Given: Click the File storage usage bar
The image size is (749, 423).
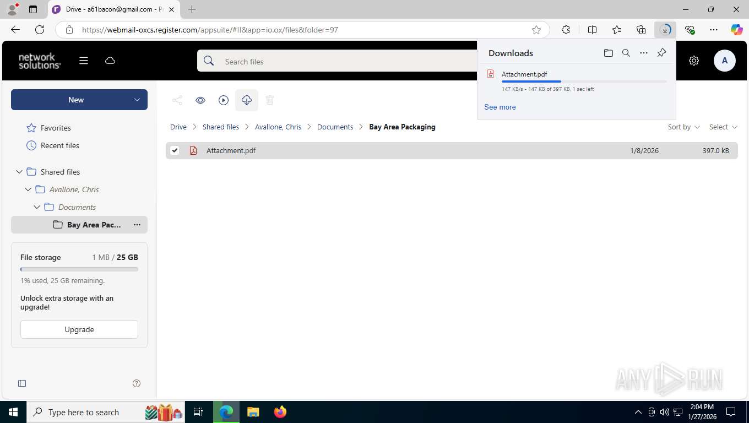Looking at the screenshot, I should [x=79, y=269].
